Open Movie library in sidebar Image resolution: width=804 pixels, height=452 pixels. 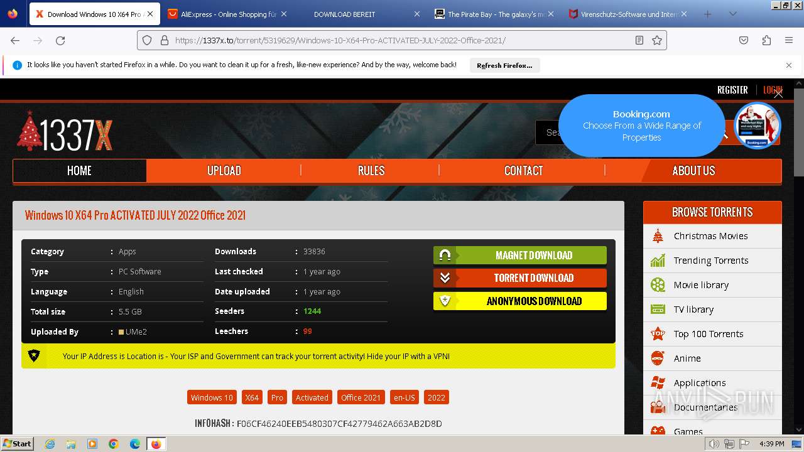712,285
